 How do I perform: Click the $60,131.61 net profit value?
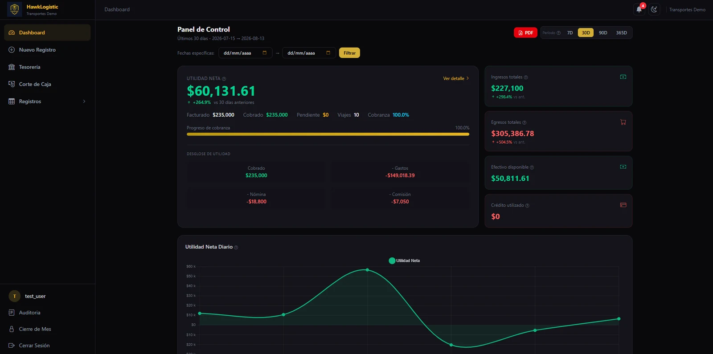221,91
